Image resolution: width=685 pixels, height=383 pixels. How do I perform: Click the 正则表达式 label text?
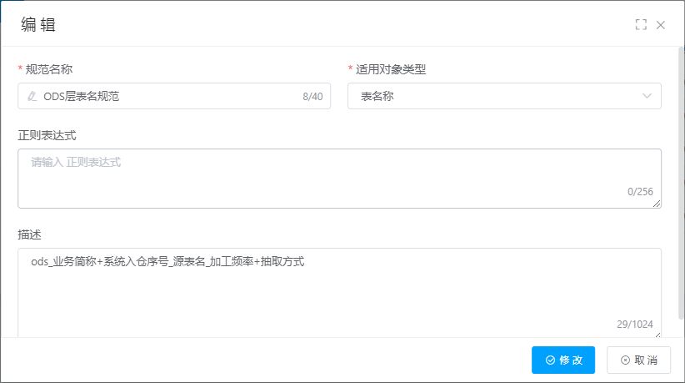[x=47, y=135]
